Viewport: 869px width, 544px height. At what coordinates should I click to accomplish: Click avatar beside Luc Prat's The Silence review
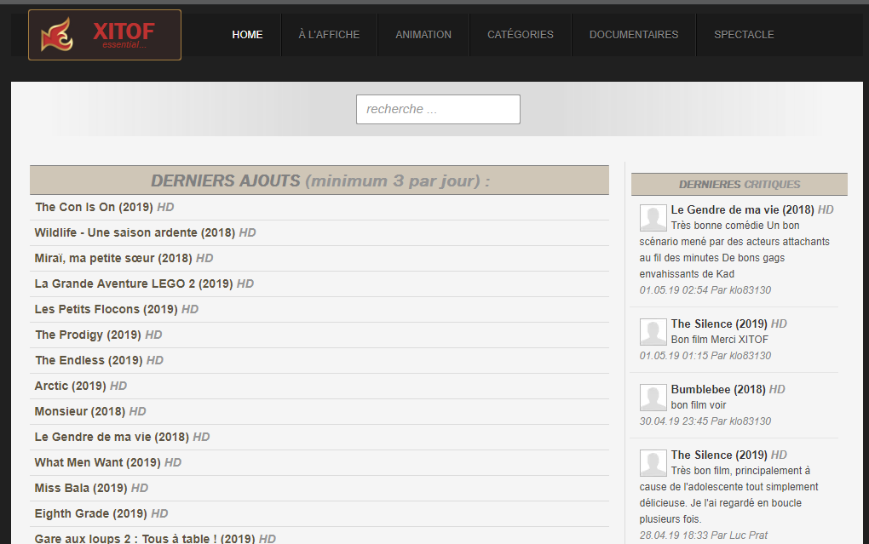653,462
